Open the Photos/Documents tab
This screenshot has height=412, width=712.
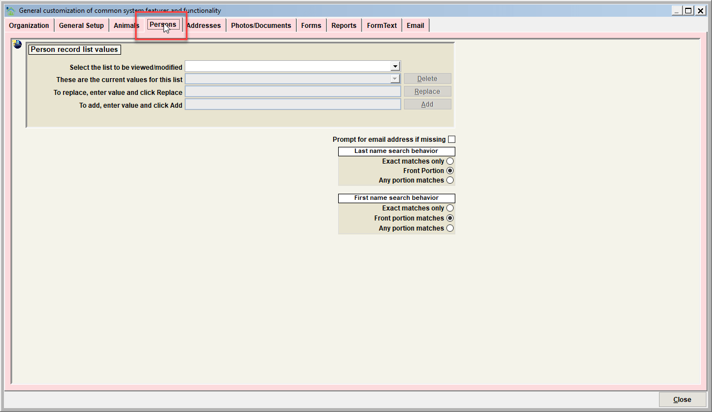261,26
